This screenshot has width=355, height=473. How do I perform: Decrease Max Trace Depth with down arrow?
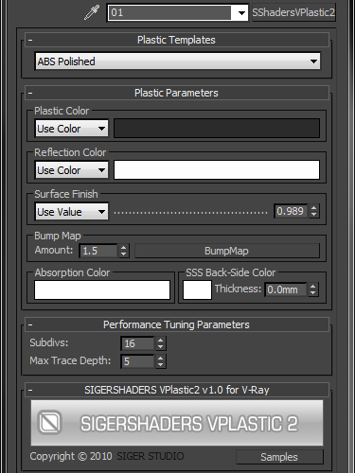tap(161, 364)
